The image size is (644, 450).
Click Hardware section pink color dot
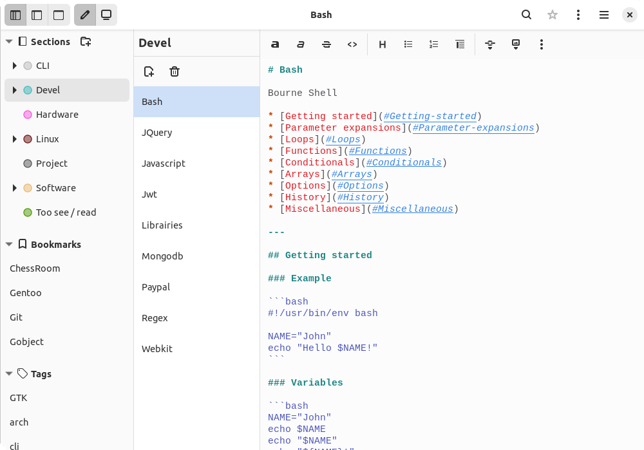pos(28,115)
